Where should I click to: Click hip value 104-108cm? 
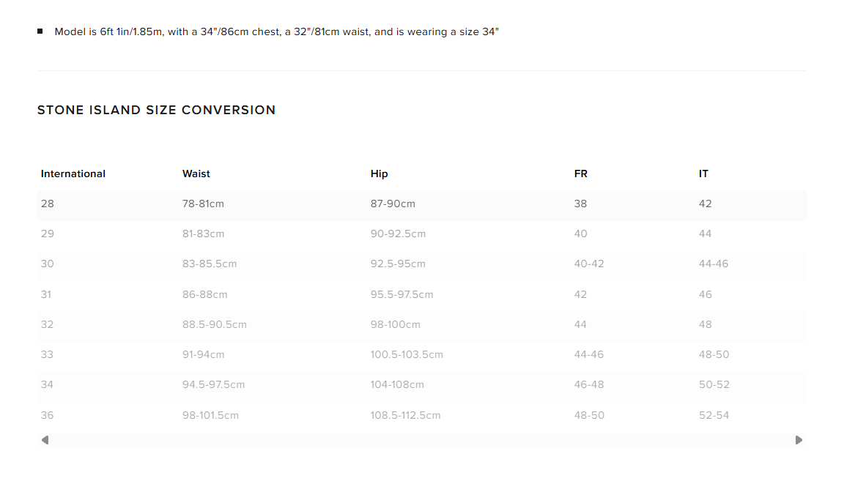(x=397, y=384)
